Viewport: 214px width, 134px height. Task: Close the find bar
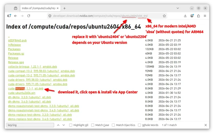click(205, 125)
